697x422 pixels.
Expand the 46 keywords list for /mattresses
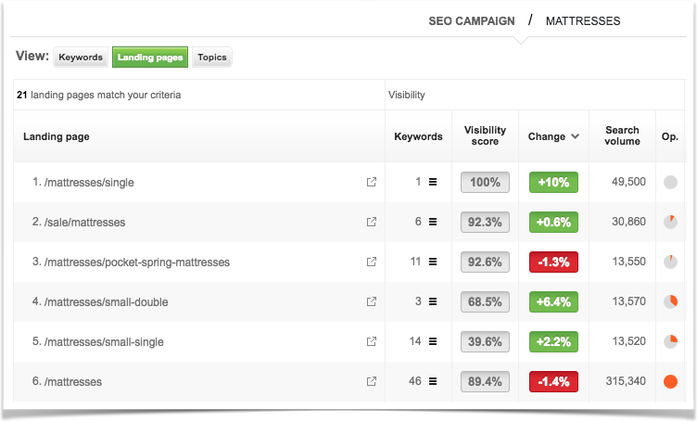pyautogui.click(x=432, y=382)
